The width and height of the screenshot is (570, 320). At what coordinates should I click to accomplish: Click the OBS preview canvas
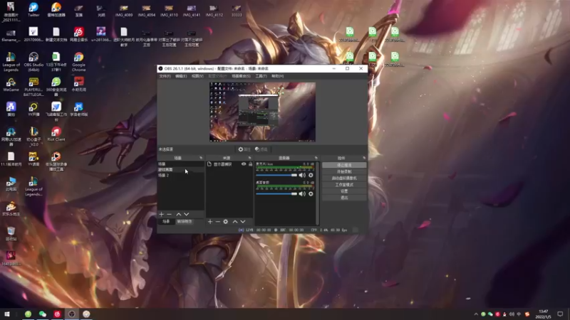(262, 112)
